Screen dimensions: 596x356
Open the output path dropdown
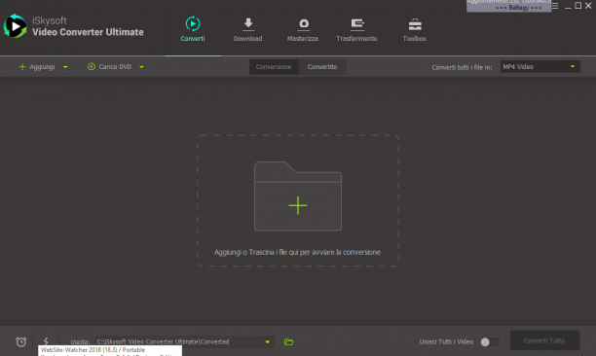click(267, 342)
